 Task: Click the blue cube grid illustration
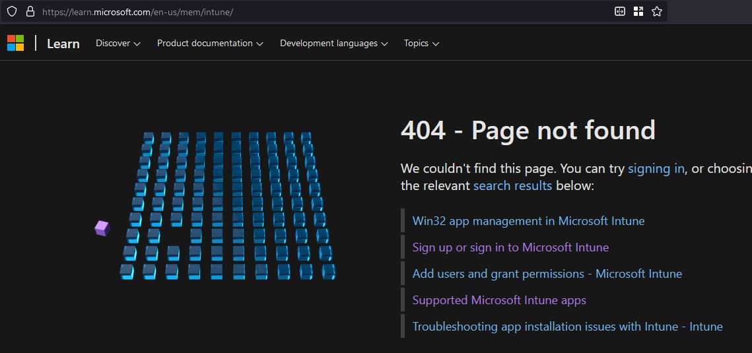[x=228, y=206]
